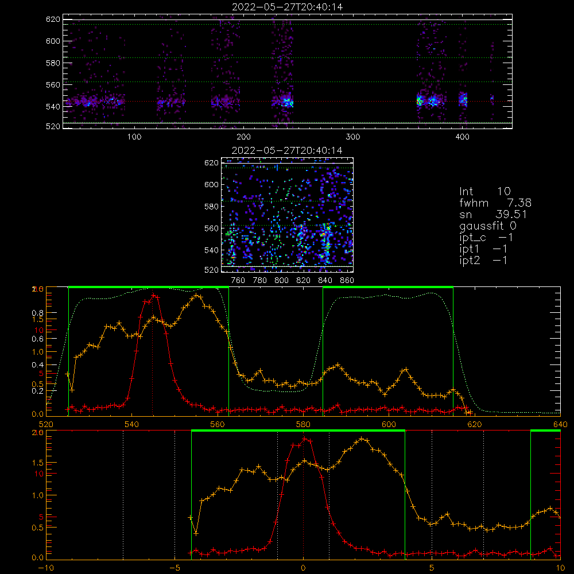Click the x-axis label 580 on profile plot
Image resolution: width=574 pixels, height=574 pixels.
point(303,424)
